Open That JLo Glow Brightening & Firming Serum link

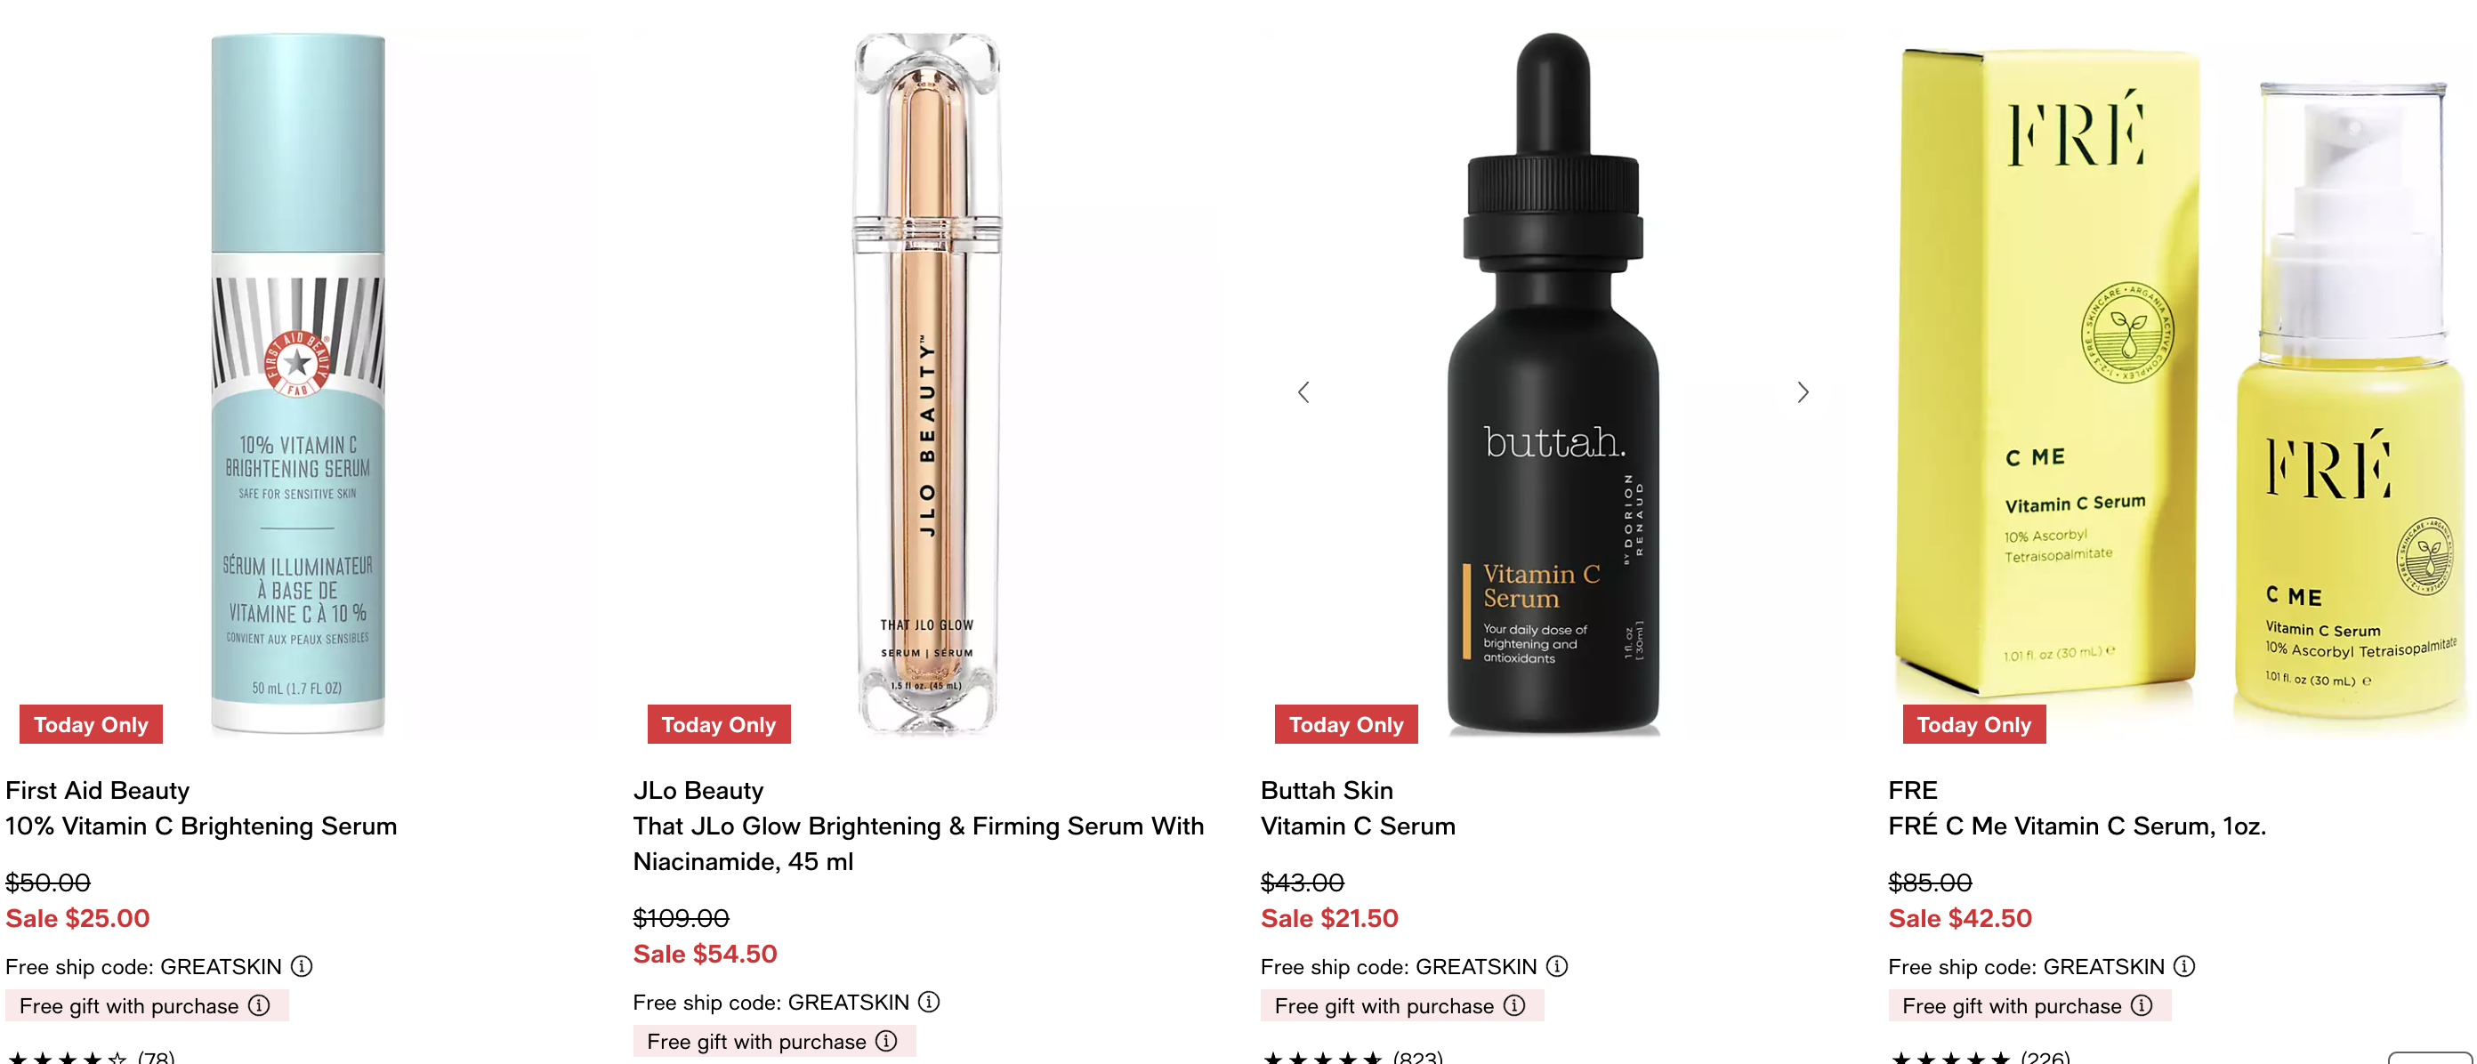pos(918,844)
